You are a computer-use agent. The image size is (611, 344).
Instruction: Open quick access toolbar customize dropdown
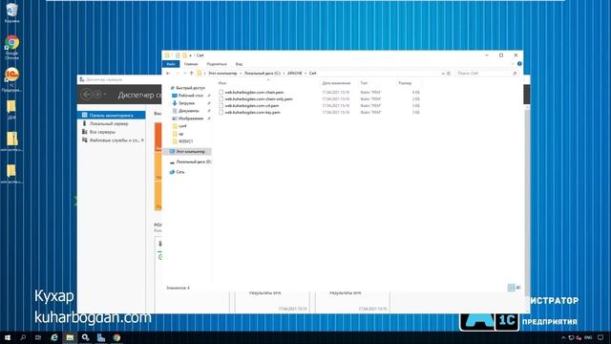coord(191,55)
